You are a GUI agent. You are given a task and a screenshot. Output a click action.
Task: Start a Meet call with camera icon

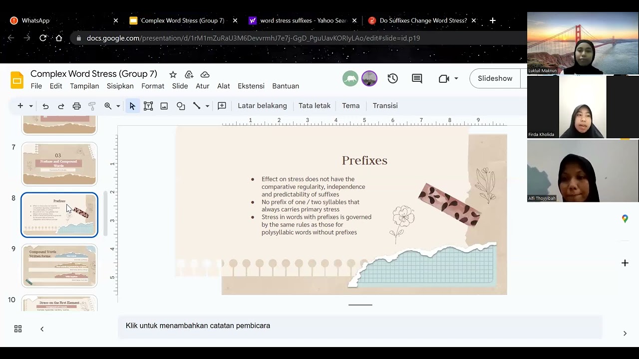(444, 78)
